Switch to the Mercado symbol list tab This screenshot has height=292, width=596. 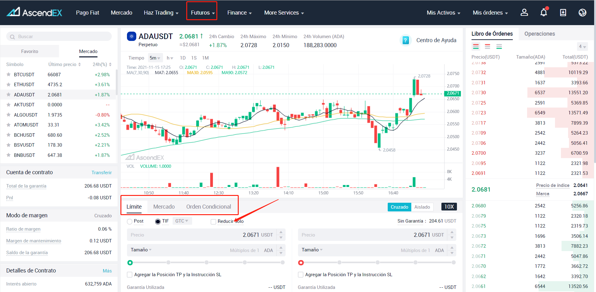[88, 51]
